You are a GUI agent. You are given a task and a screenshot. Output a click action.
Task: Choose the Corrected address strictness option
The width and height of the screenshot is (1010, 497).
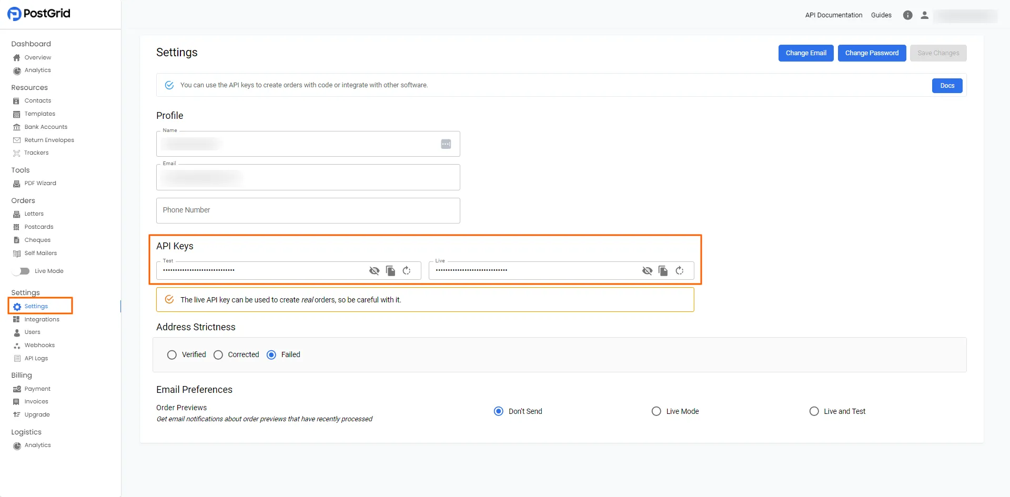click(x=218, y=355)
